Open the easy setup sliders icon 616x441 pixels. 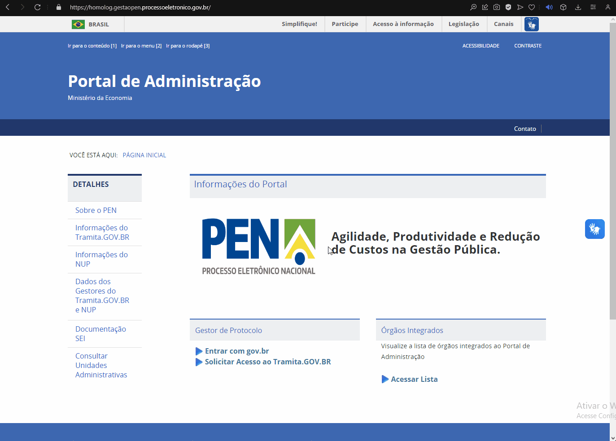593,7
